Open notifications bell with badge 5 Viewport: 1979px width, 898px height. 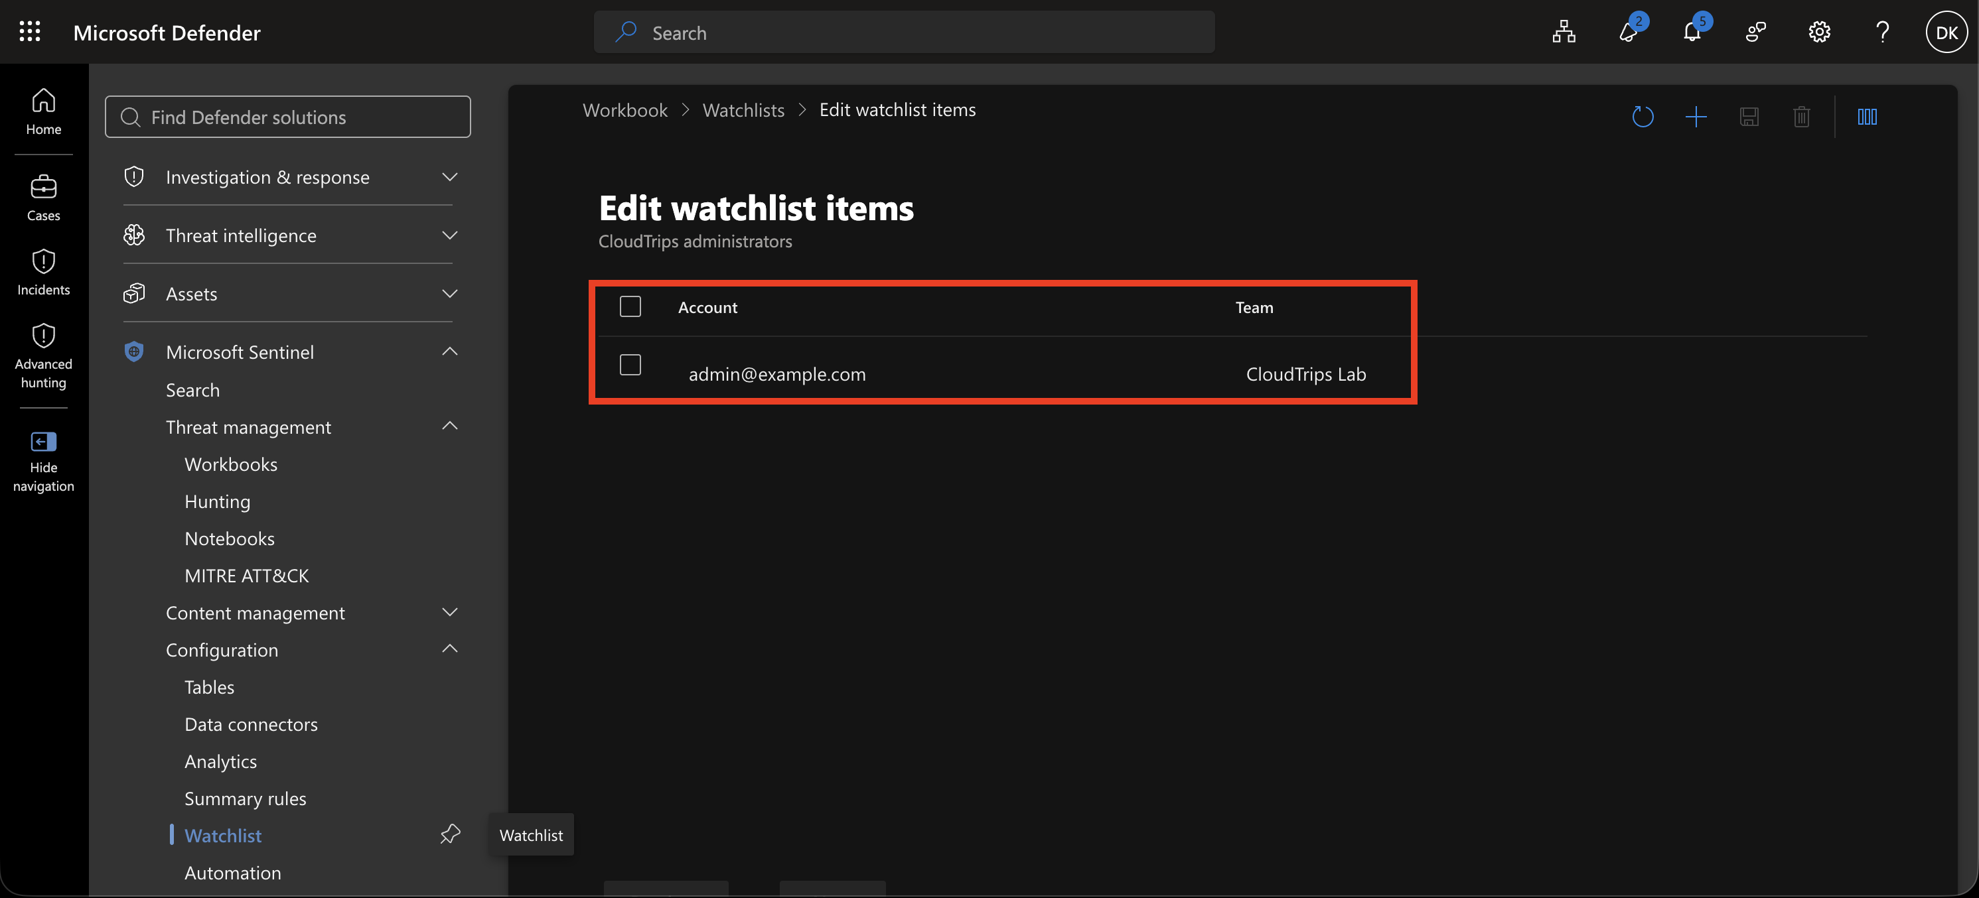pyautogui.click(x=1692, y=32)
